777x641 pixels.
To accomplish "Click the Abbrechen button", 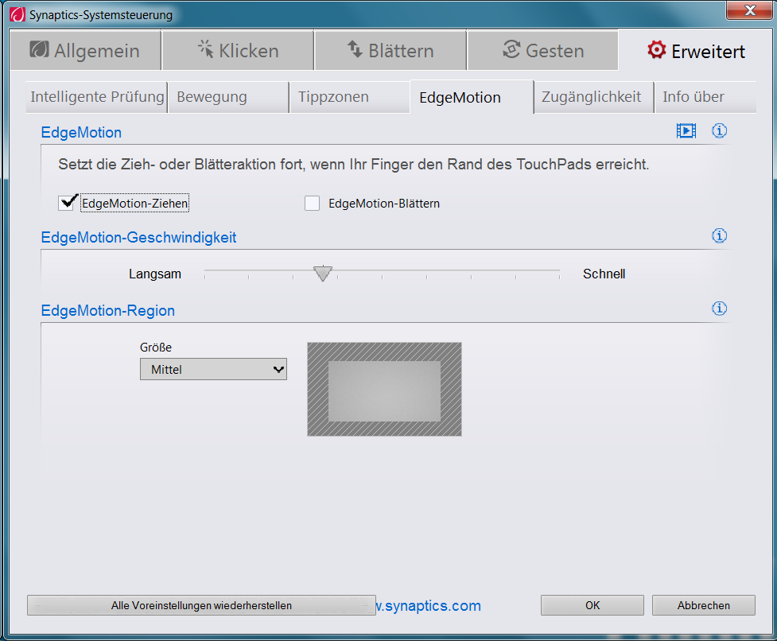I will pos(704,605).
